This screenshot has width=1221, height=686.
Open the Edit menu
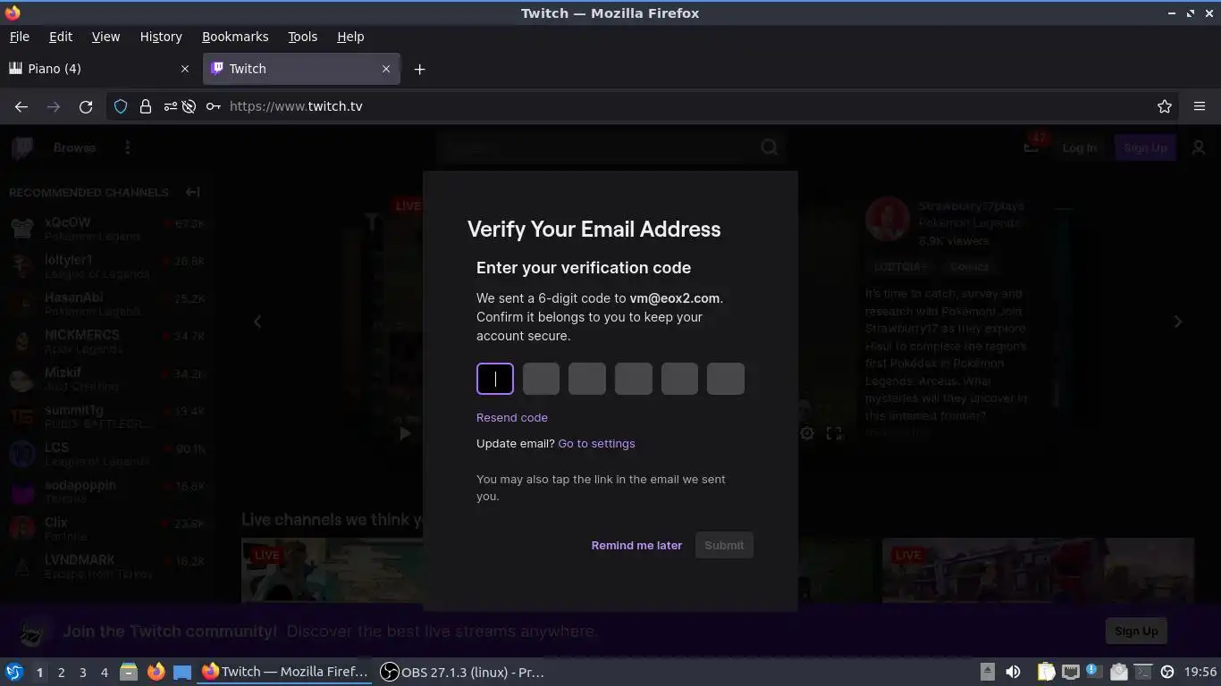61,37
